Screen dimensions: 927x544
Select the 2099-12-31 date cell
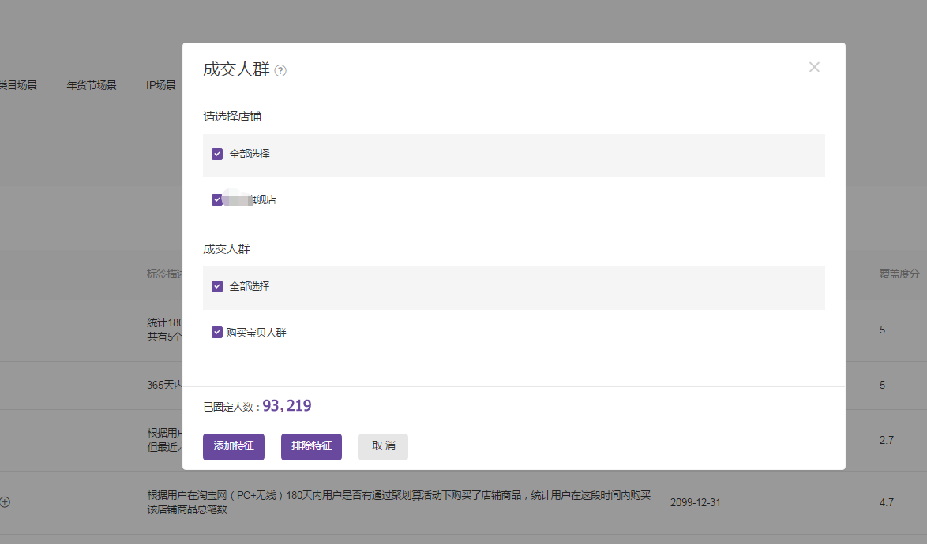tap(695, 503)
